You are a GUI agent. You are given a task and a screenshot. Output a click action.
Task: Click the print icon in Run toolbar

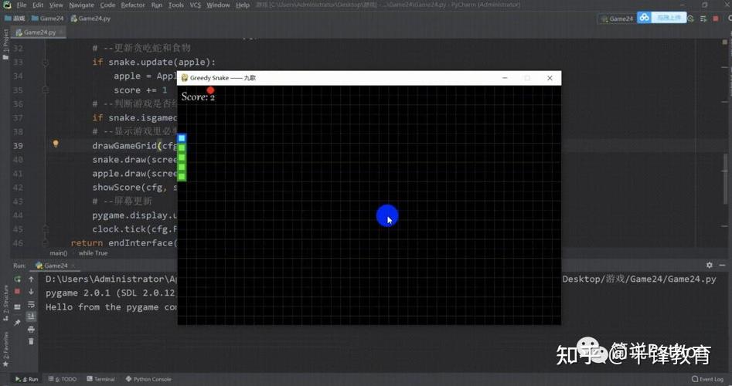tap(31, 330)
